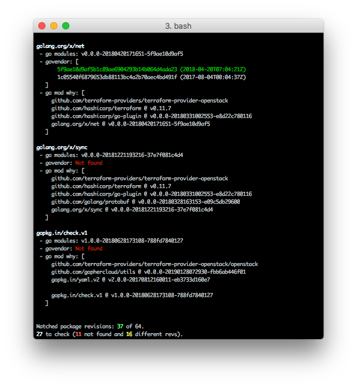Click the gopkg.in/yaml.v2 dependency line

pyautogui.click(x=130, y=280)
